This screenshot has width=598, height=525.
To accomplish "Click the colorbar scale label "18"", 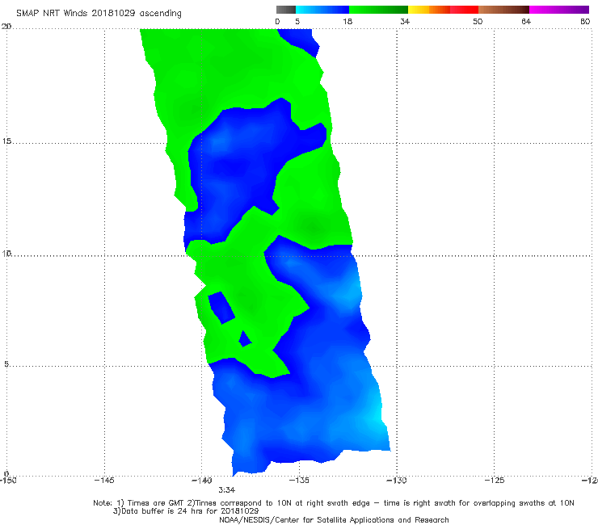I will click(347, 22).
